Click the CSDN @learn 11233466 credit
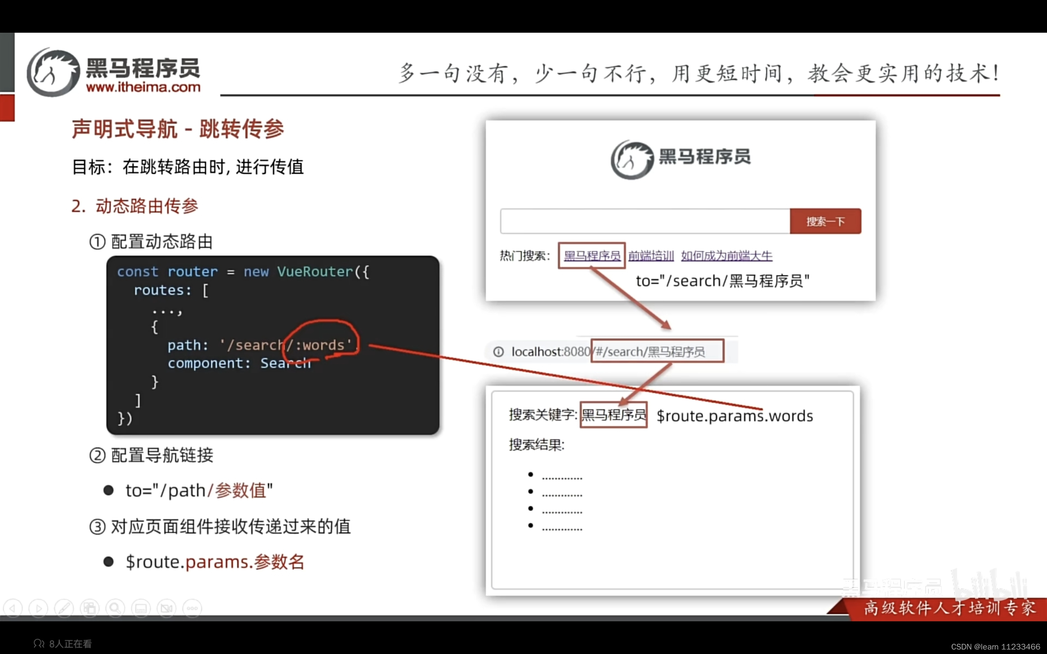This screenshot has height=654, width=1047. (x=995, y=646)
